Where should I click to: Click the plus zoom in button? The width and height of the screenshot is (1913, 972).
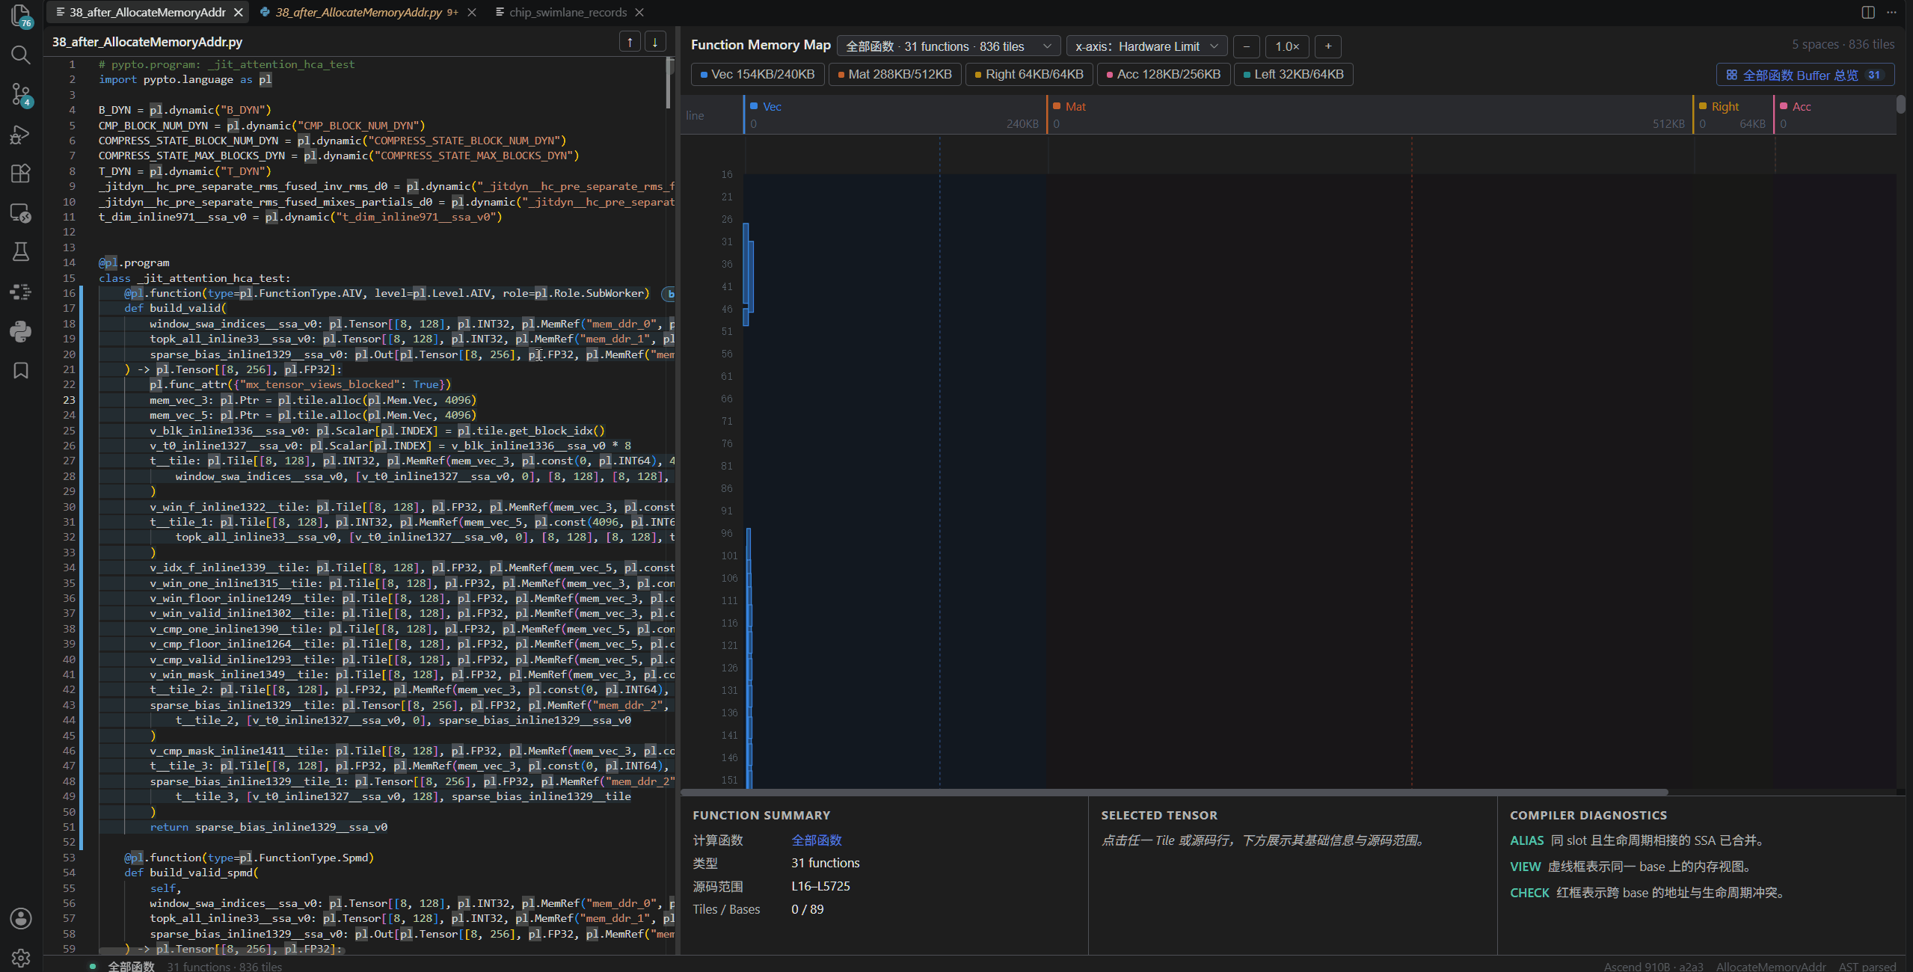(1328, 46)
